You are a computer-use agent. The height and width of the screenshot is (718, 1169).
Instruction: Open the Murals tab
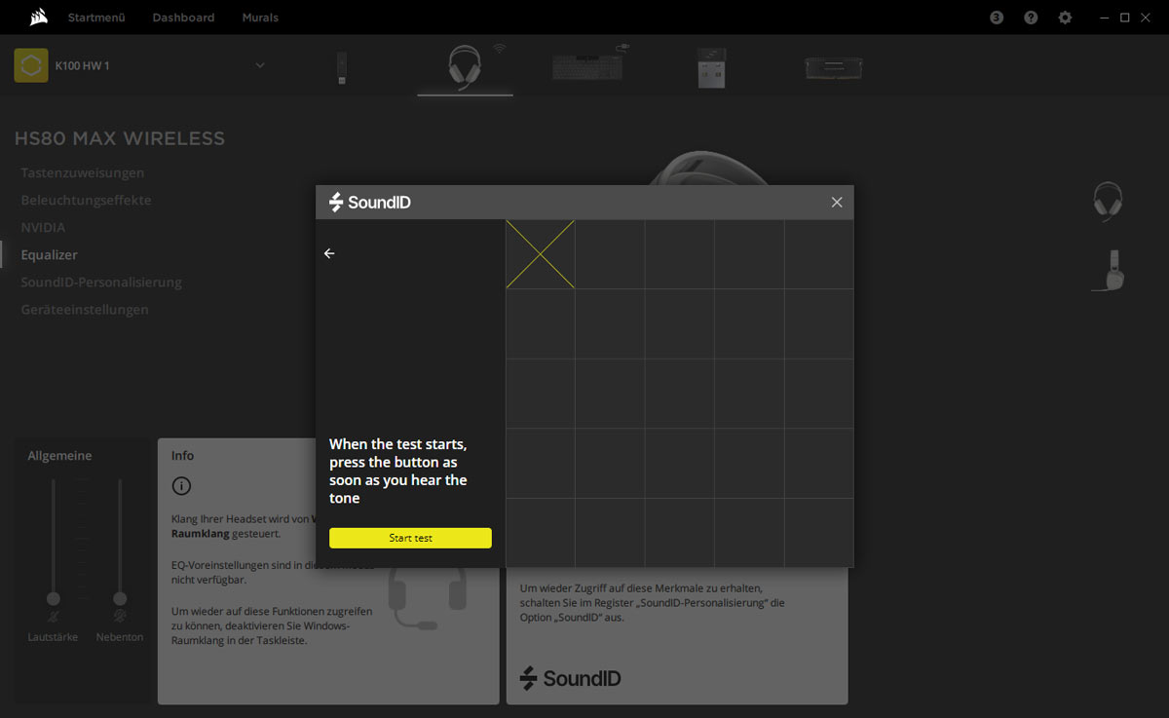pyautogui.click(x=260, y=18)
